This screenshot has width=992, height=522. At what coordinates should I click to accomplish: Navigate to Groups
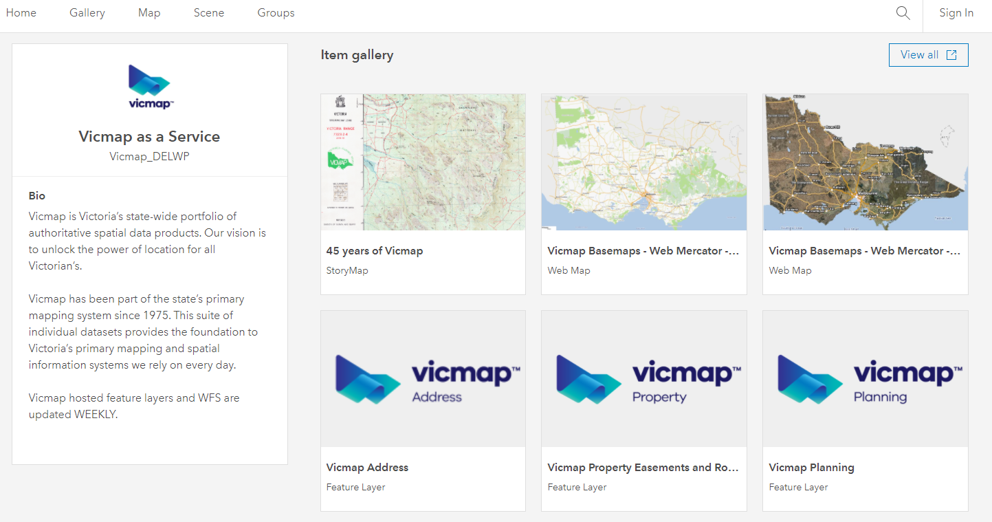coord(276,12)
